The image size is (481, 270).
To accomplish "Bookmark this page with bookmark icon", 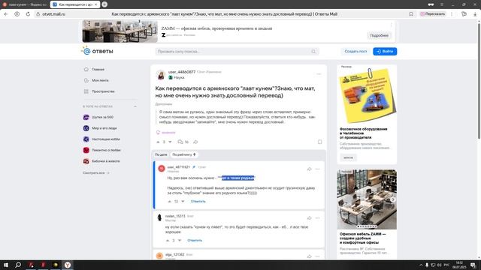I will [x=411, y=14].
